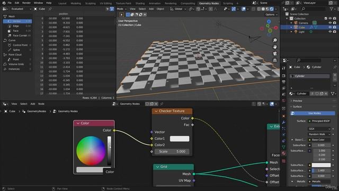Unlink the Geometry Nodes group with X
Viewport: 339px width, 191px height.
[156, 104]
